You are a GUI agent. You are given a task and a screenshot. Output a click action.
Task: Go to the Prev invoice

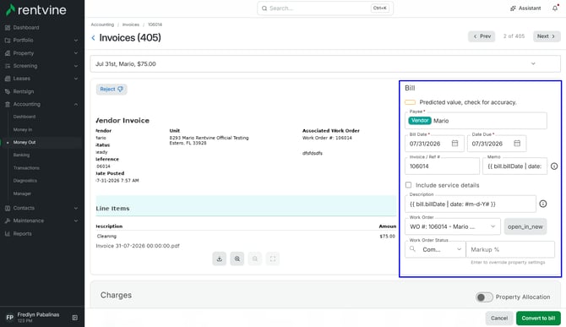(x=482, y=36)
